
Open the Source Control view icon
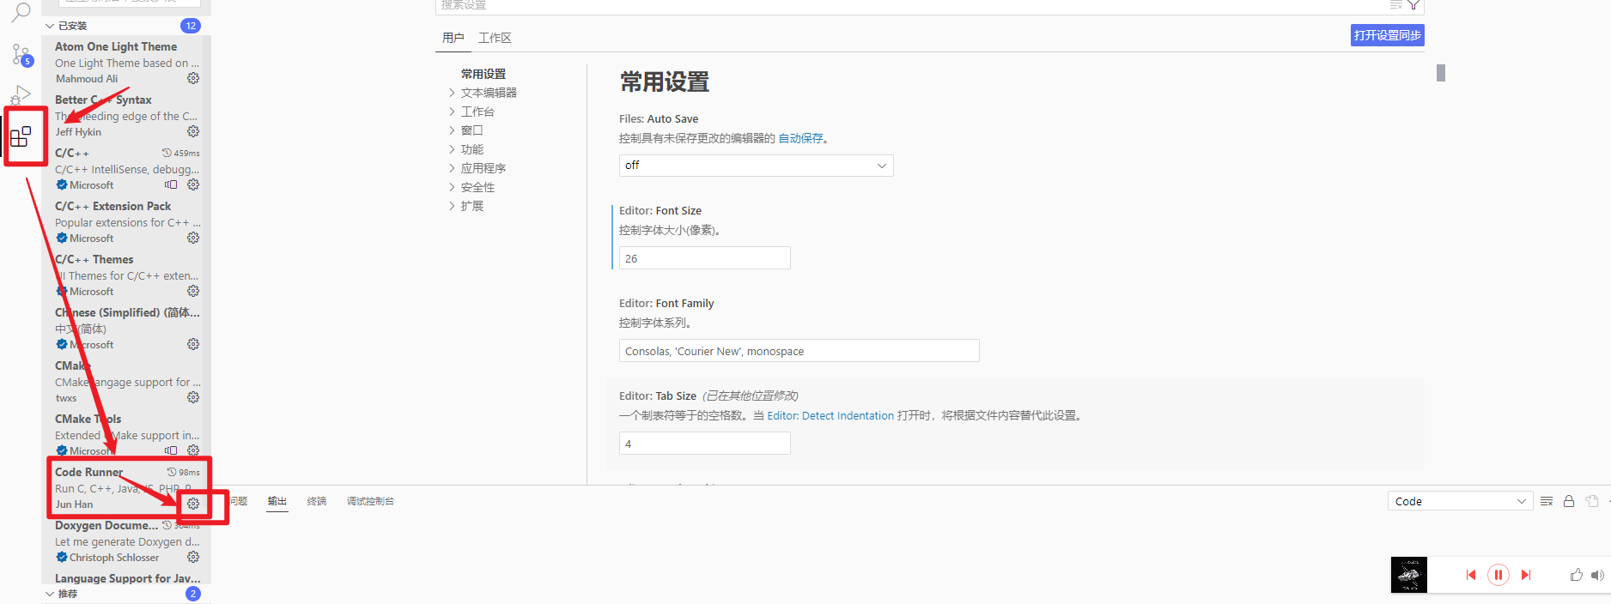(21, 55)
